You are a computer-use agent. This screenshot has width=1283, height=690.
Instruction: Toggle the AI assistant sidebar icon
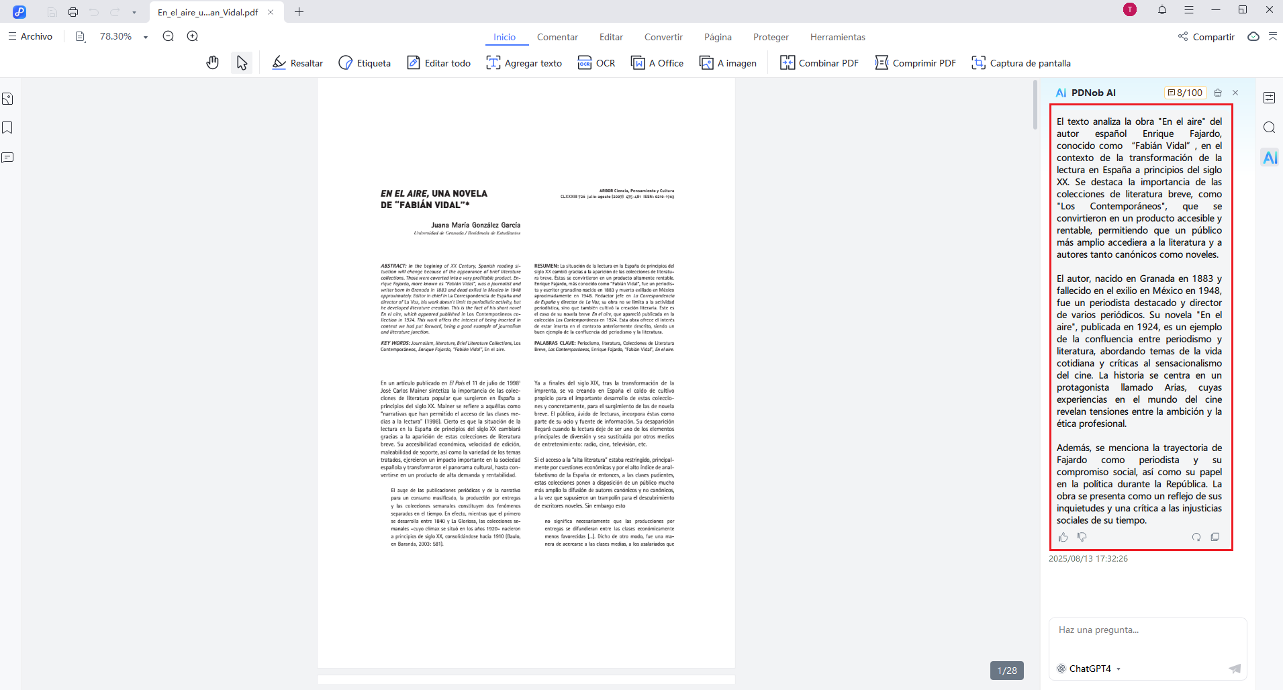[x=1270, y=158]
